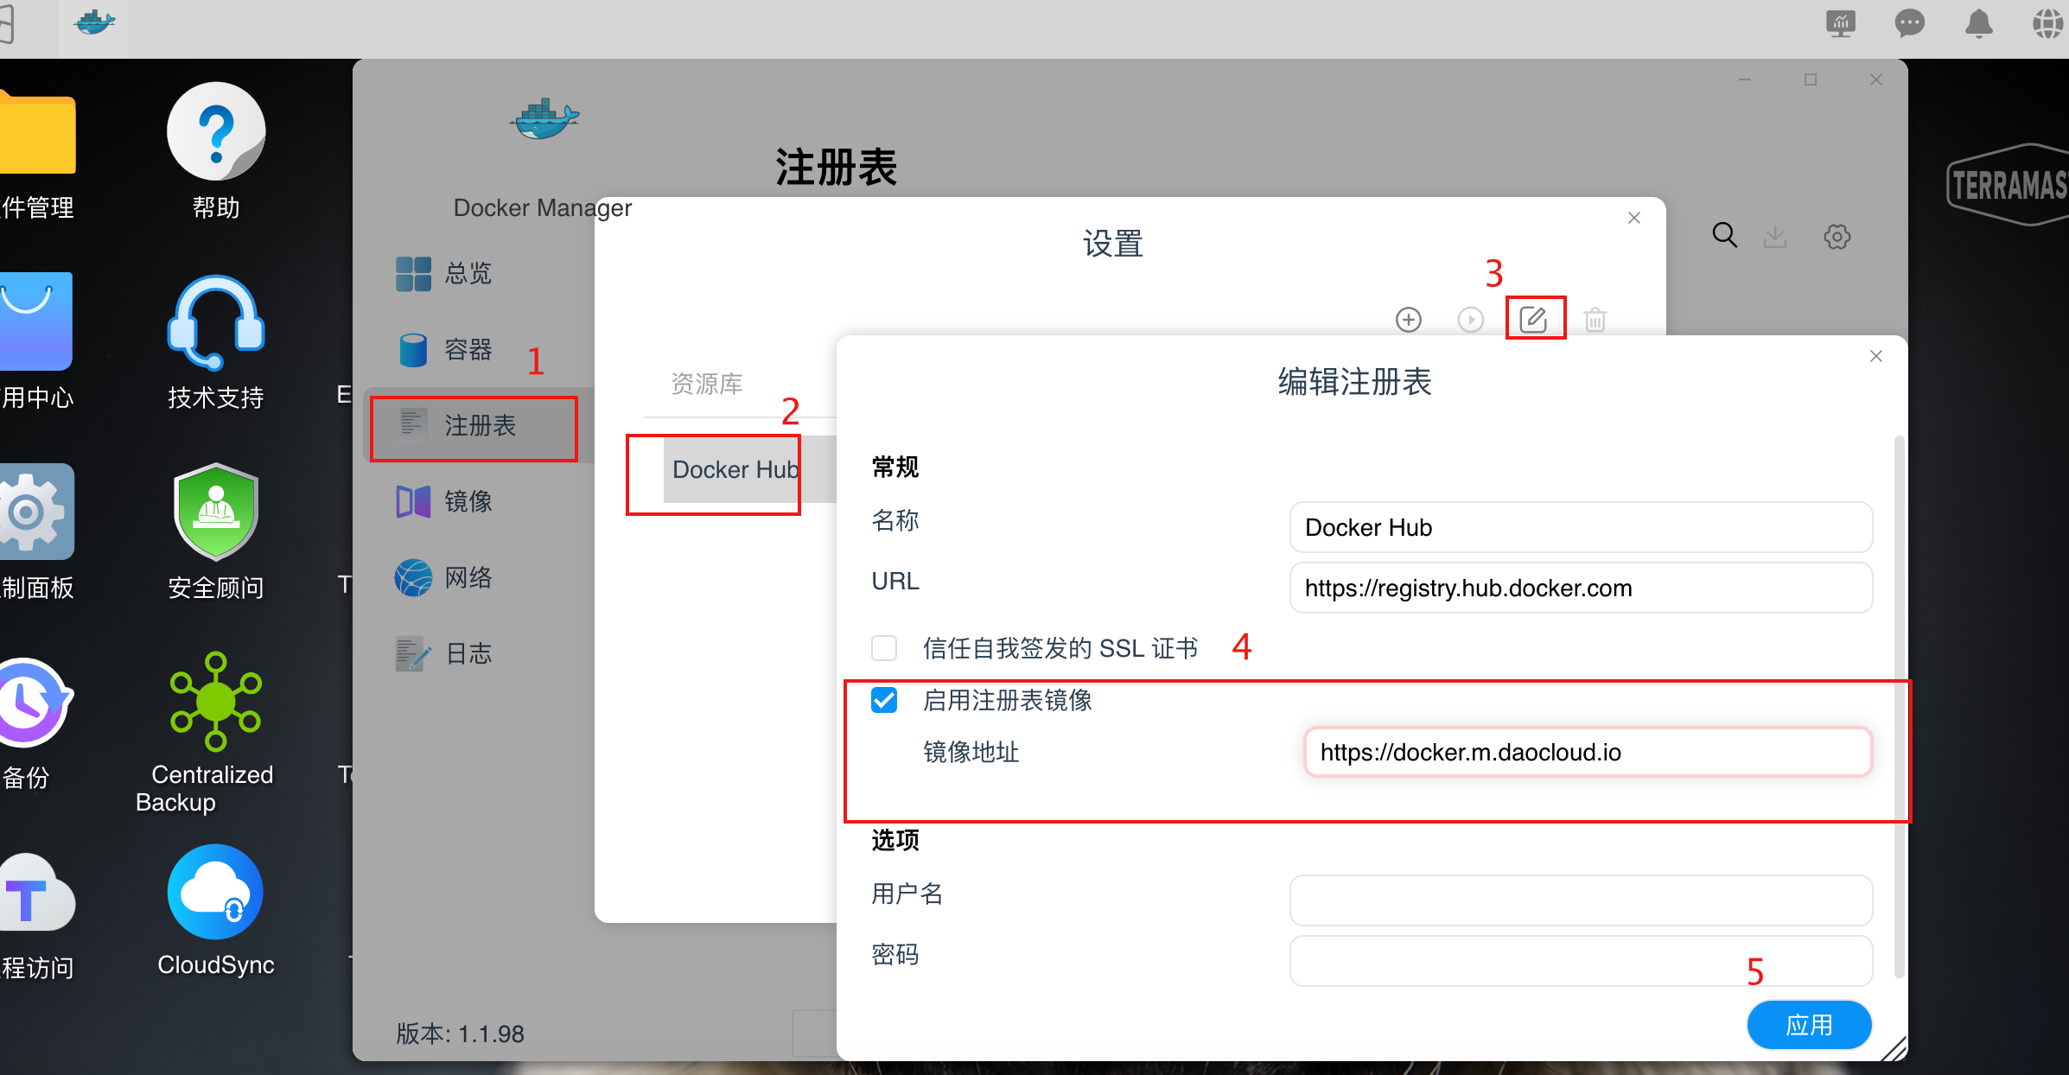The image size is (2069, 1075).
Task: Open Docker Manager settings gear icon
Action: point(1837,236)
